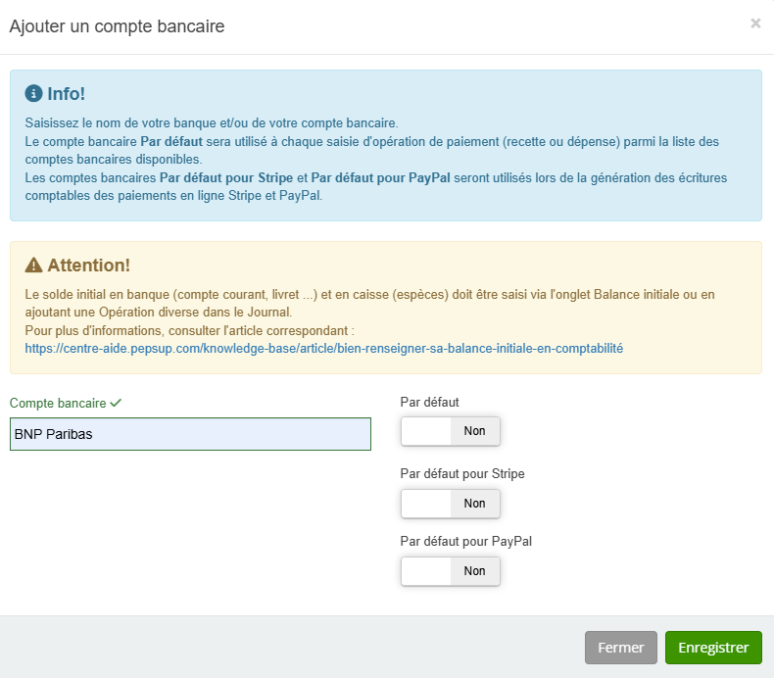The image size is (774, 678).
Task: Click the Info circle icon
Action: [33, 94]
